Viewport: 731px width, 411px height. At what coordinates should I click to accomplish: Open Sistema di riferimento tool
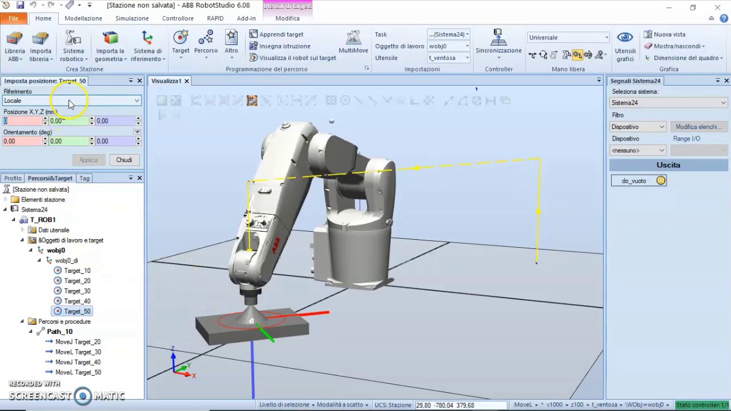(x=147, y=46)
